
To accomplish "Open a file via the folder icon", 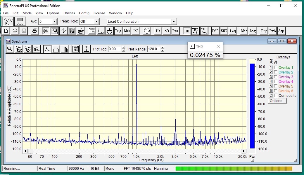I will coord(15,31).
